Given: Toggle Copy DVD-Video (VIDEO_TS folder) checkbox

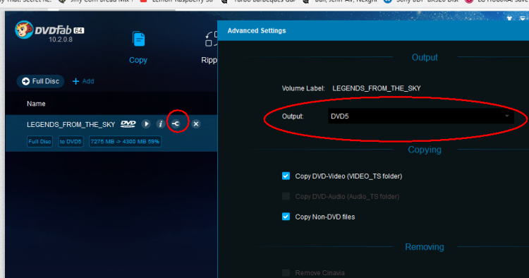Looking at the screenshot, I should [x=286, y=176].
